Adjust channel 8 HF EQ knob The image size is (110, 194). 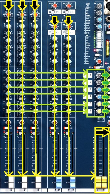(36, 26)
